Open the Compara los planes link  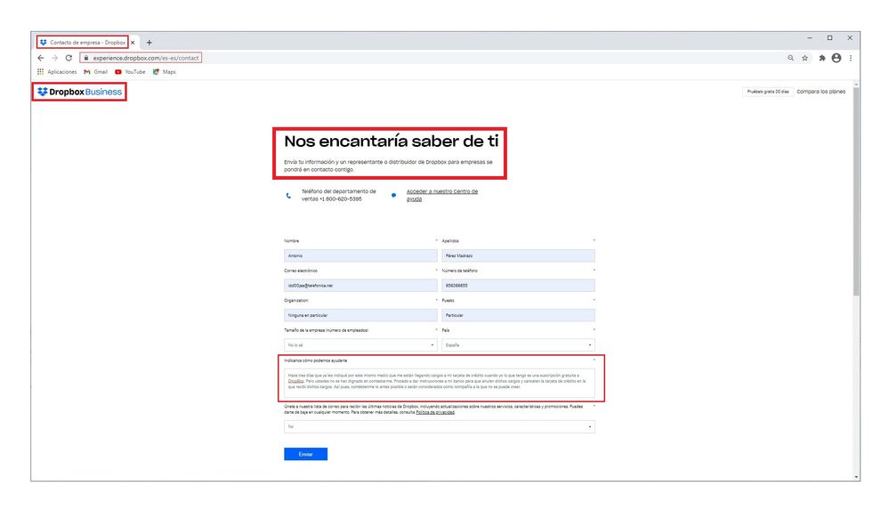coord(821,92)
